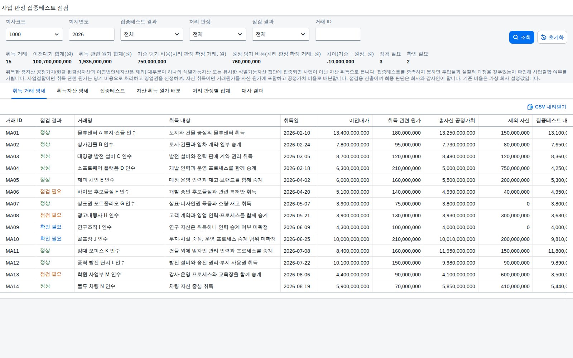Click the 거래 ID input field
Screen dimensions: 573x358
[338, 34]
